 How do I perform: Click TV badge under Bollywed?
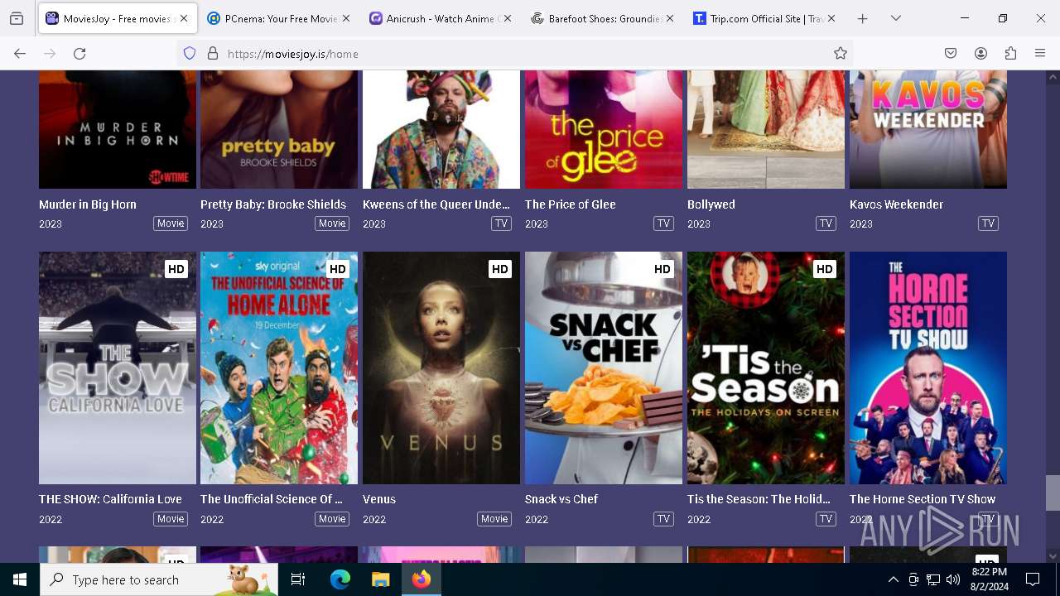point(826,223)
